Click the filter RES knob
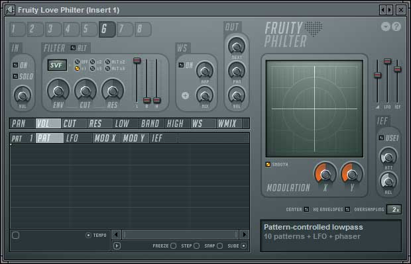The image size is (411, 264). [113, 91]
